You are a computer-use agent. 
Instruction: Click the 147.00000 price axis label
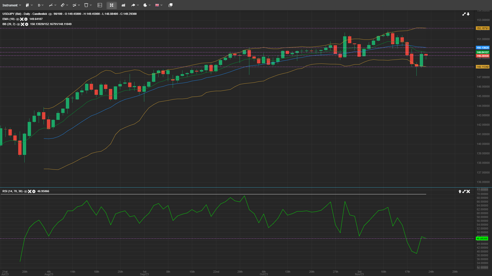point(483,77)
